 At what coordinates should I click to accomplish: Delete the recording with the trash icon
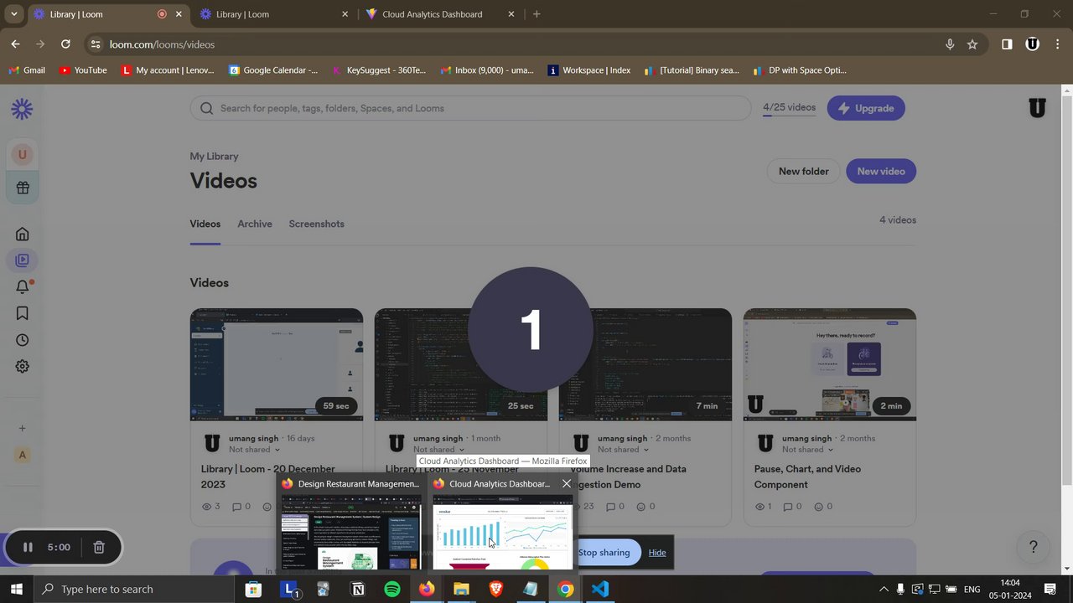tap(99, 547)
